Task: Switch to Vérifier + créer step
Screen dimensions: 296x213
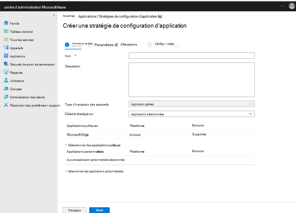Action: coord(165,44)
